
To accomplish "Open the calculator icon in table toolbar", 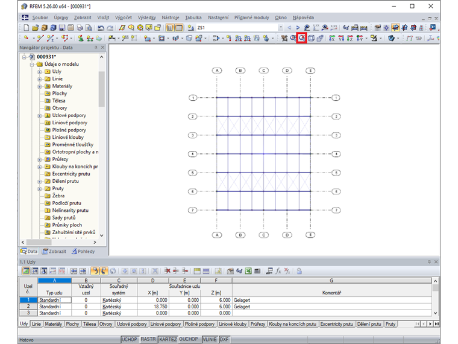I will (x=257, y=271).
